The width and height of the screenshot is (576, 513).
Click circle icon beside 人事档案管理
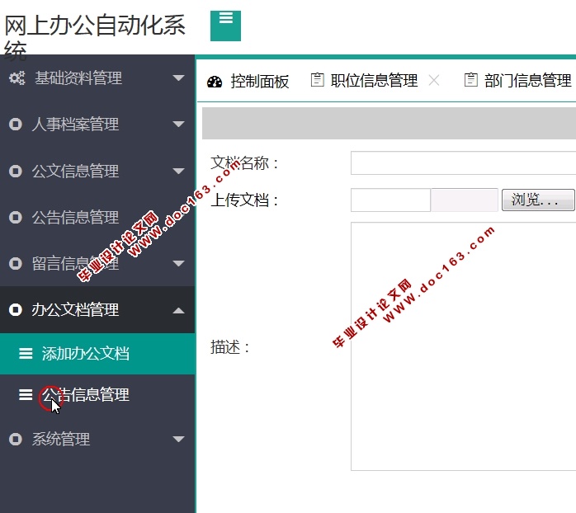16,124
